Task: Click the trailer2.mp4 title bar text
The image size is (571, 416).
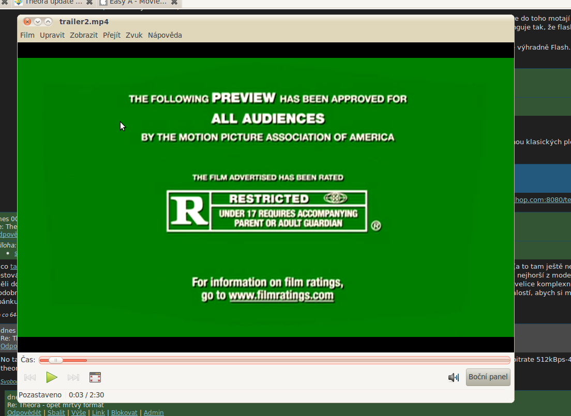Action: 84,22
